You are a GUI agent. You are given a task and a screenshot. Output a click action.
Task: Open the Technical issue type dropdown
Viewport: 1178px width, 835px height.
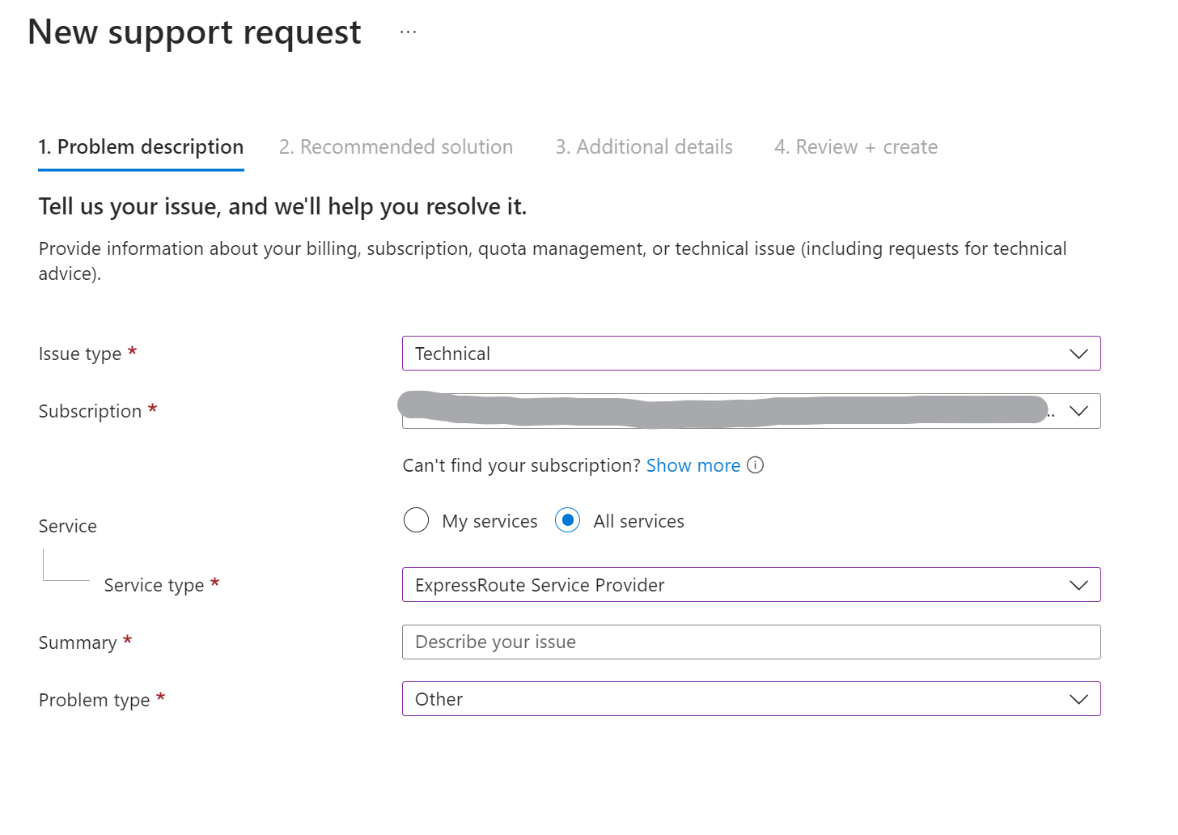[728, 354]
